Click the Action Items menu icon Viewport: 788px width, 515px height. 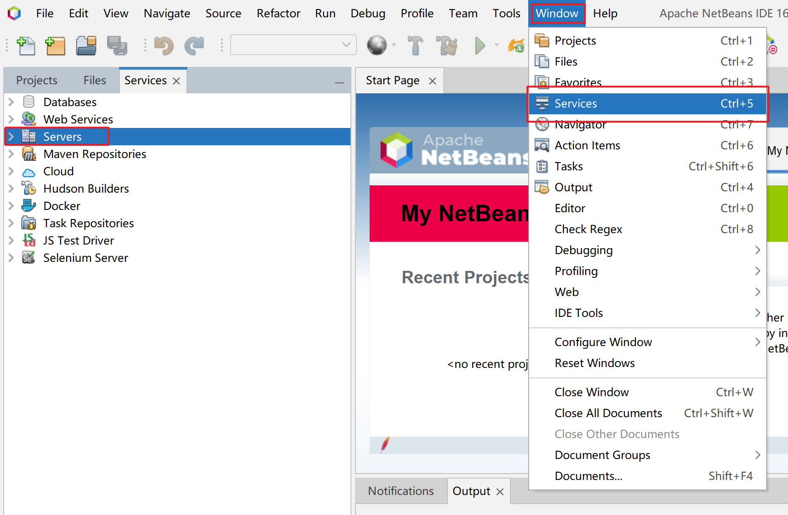542,145
